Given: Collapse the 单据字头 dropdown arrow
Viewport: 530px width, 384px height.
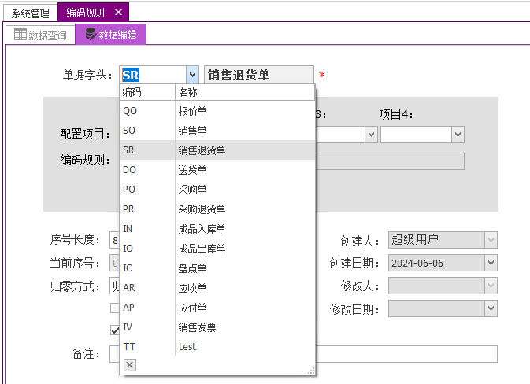Looking at the screenshot, I should pos(192,75).
